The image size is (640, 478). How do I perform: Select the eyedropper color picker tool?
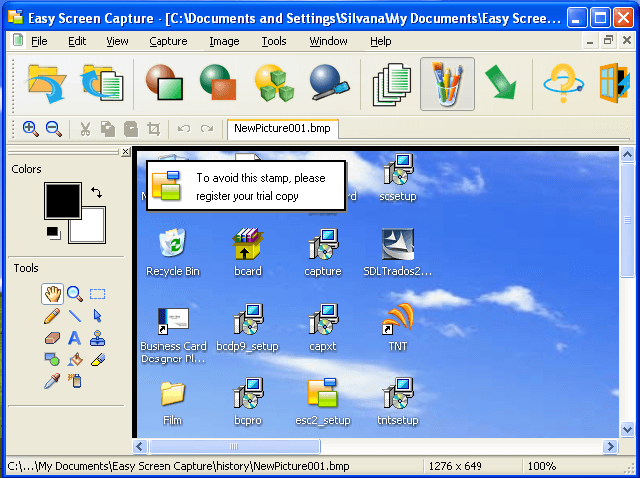pyautogui.click(x=52, y=381)
